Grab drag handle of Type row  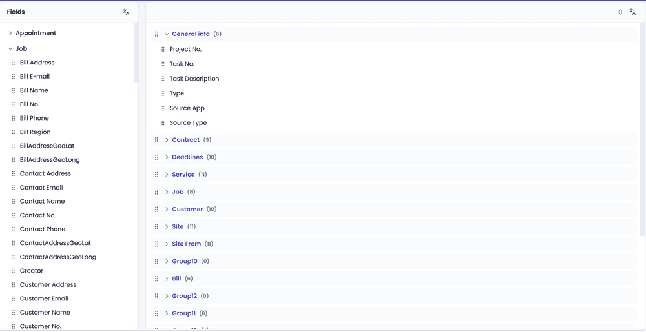(163, 93)
